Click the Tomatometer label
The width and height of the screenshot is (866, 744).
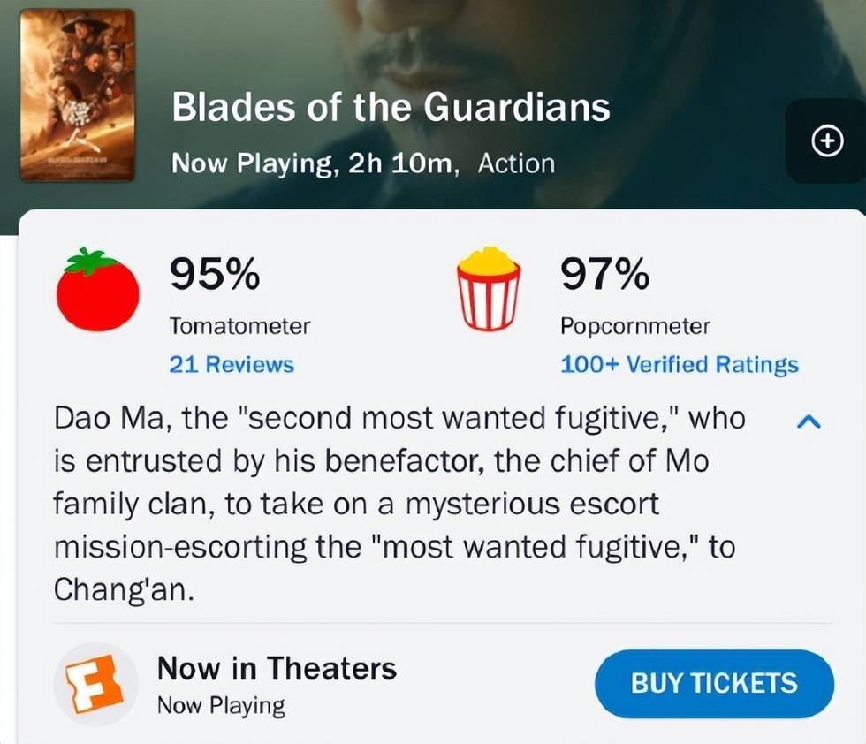click(x=239, y=326)
